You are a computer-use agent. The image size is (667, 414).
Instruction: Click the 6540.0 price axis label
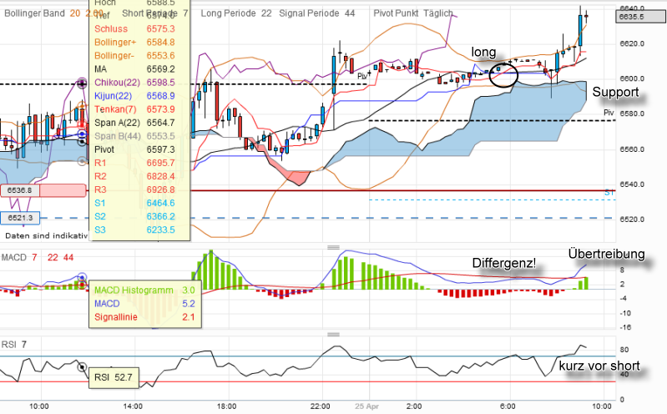point(632,184)
